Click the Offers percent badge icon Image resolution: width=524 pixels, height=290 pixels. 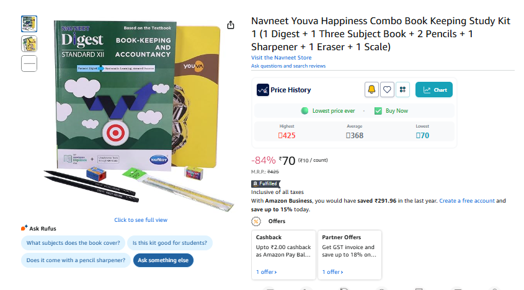pos(255,221)
